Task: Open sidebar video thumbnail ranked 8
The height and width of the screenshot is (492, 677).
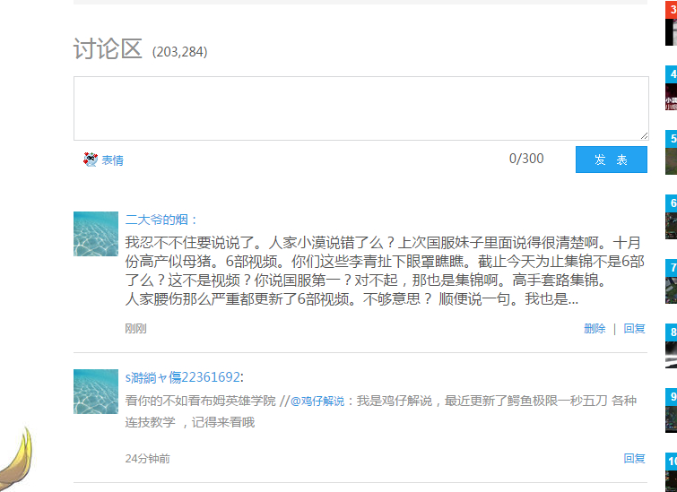Action: [671, 346]
